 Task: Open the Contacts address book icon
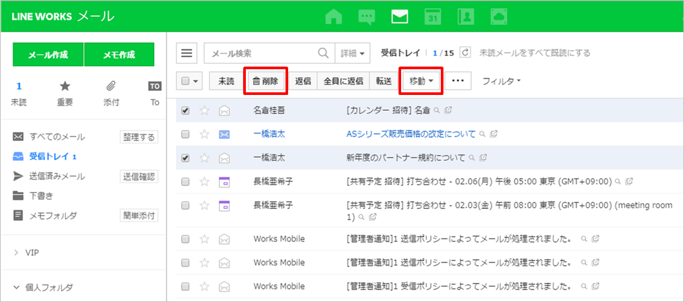tap(465, 16)
